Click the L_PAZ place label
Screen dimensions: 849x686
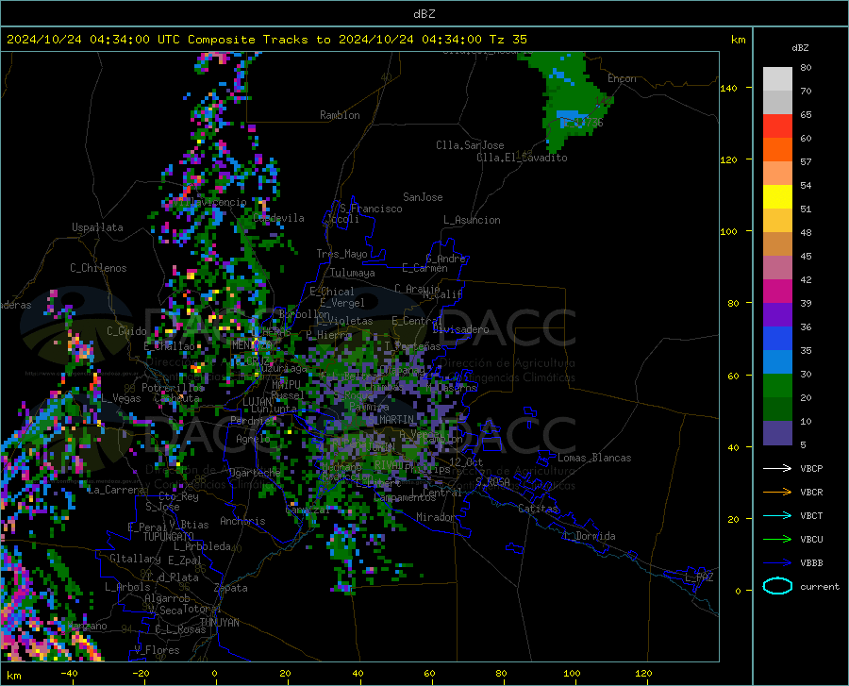(699, 577)
